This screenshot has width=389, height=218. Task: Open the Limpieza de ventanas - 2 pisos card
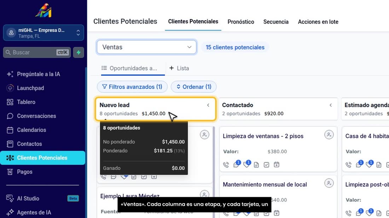point(263,136)
